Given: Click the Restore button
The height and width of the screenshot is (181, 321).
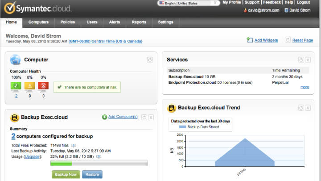Looking at the screenshot, I should tap(92, 174).
